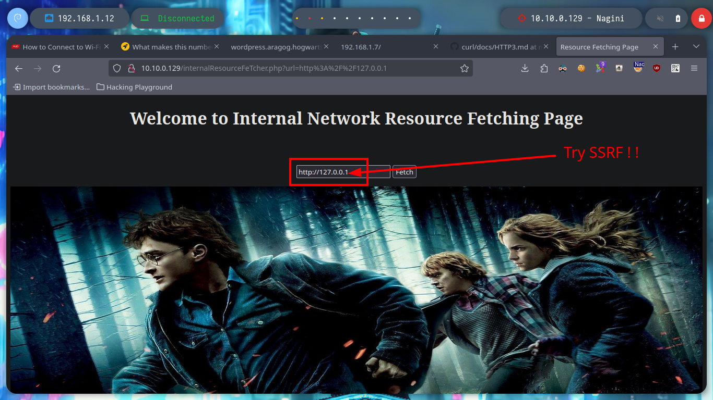Image resolution: width=713 pixels, height=400 pixels.
Task: Open the Firefox hamburger application menu
Action: coord(694,68)
